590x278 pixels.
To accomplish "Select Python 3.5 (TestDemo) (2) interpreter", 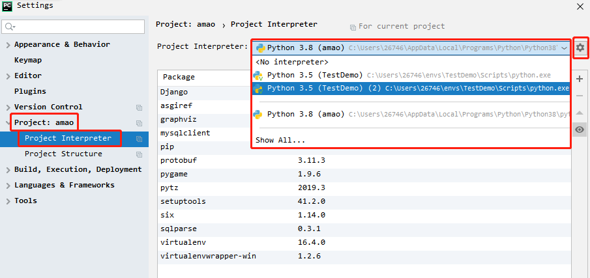I will [x=411, y=89].
